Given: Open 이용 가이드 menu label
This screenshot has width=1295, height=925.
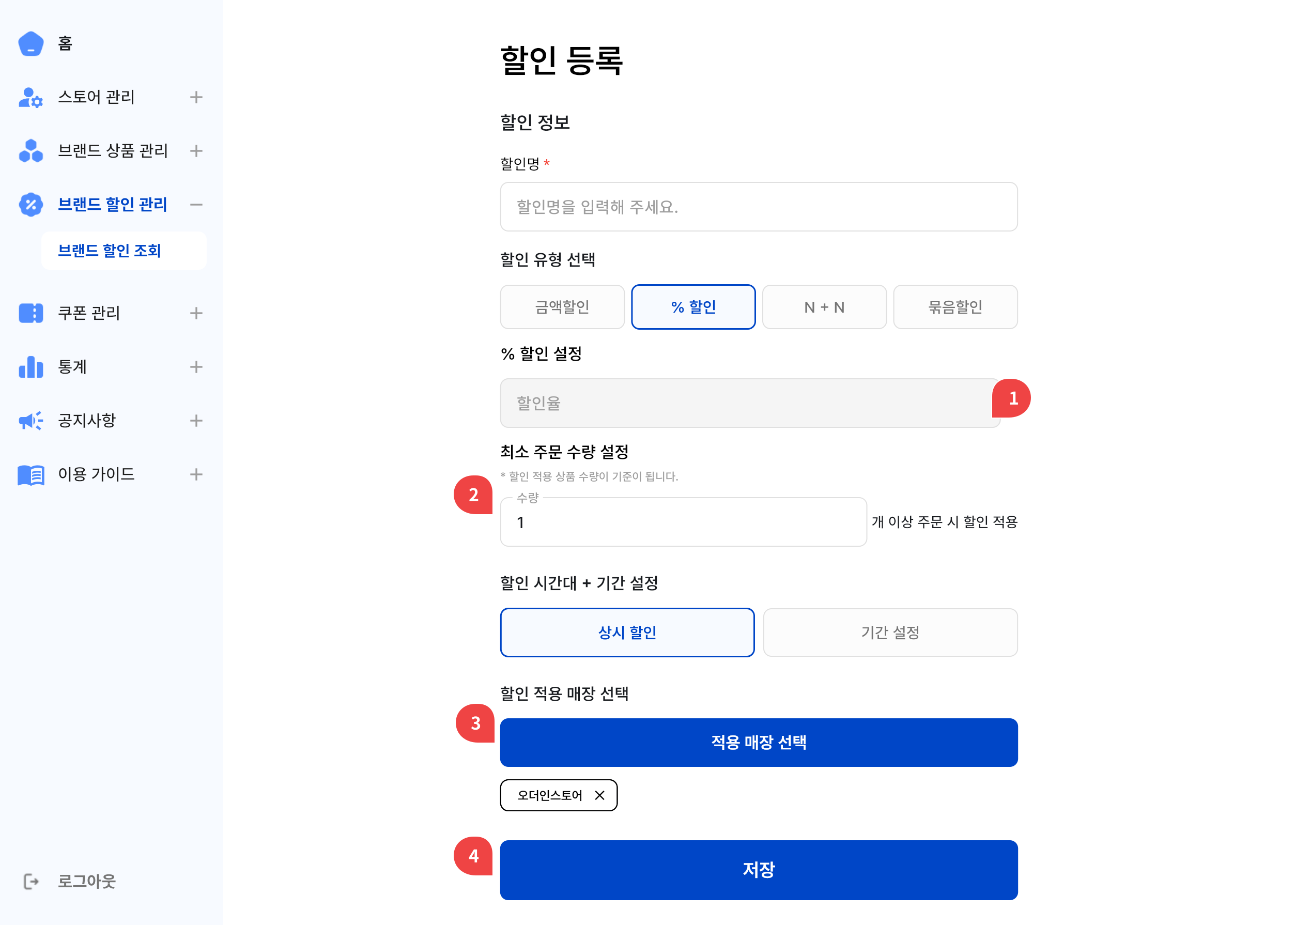Looking at the screenshot, I should click(x=96, y=474).
